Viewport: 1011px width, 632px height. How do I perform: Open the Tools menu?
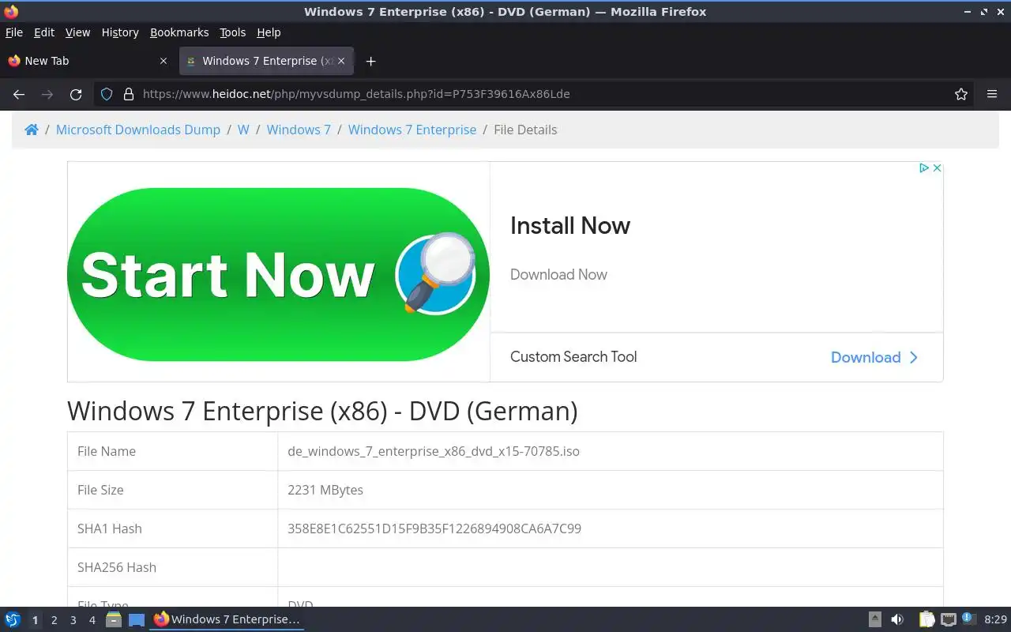(233, 32)
